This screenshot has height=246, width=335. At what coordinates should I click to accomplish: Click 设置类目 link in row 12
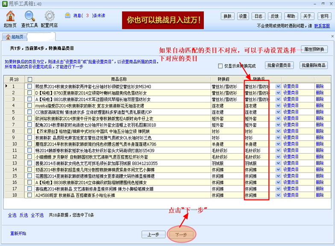pos(291,157)
